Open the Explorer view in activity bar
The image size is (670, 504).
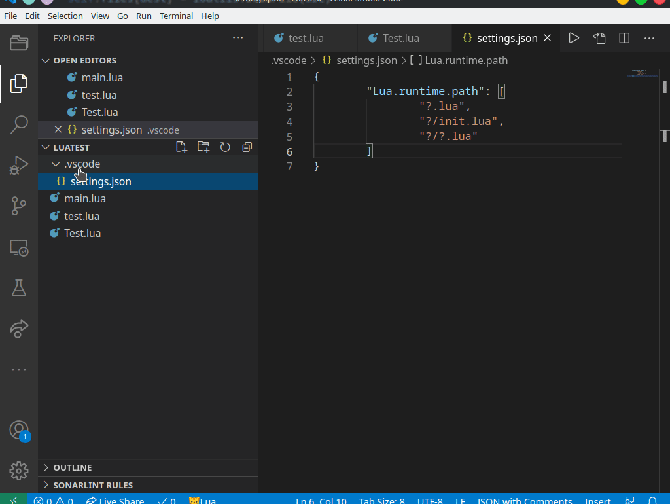click(19, 83)
